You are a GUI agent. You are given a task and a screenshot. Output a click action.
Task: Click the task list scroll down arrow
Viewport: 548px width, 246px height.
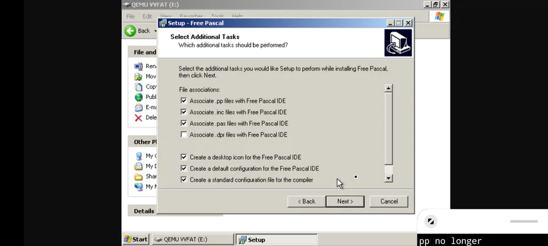(x=388, y=178)
